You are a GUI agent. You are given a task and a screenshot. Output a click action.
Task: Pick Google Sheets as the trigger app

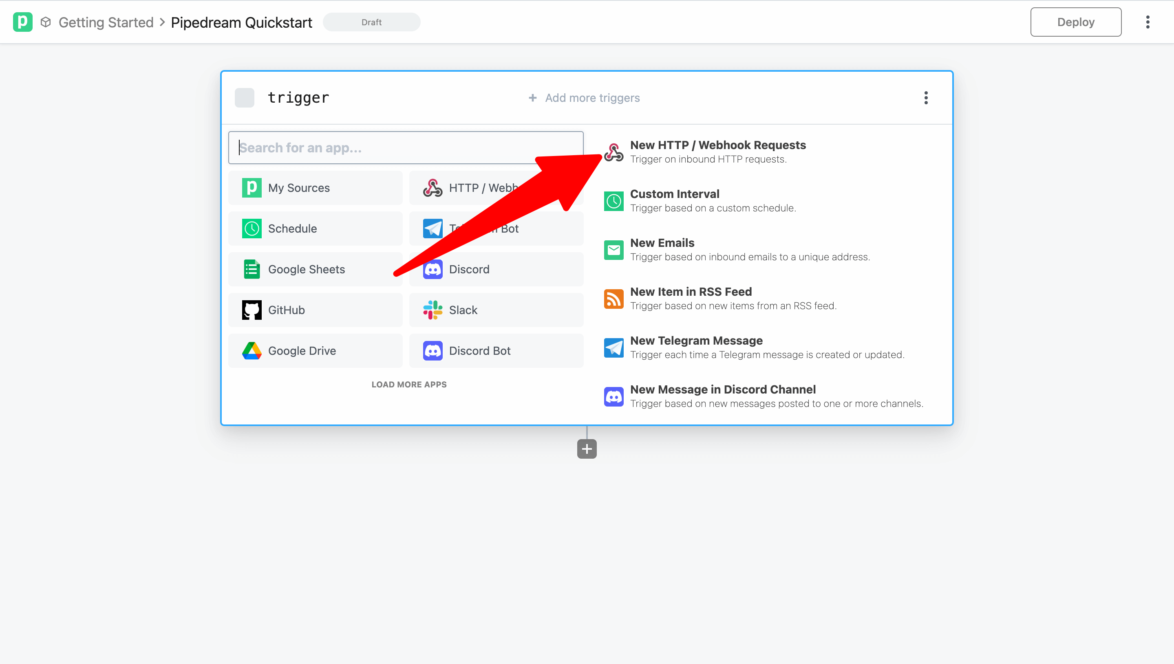[x=306, y=269]
